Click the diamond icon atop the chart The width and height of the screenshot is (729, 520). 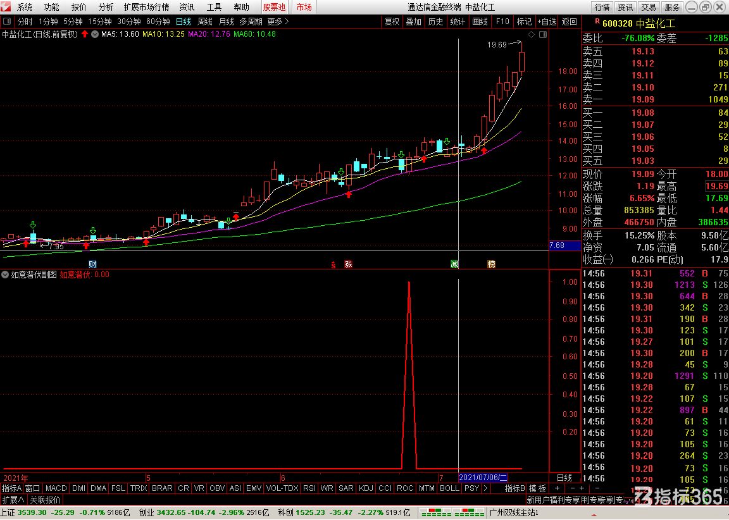[532, 35]
